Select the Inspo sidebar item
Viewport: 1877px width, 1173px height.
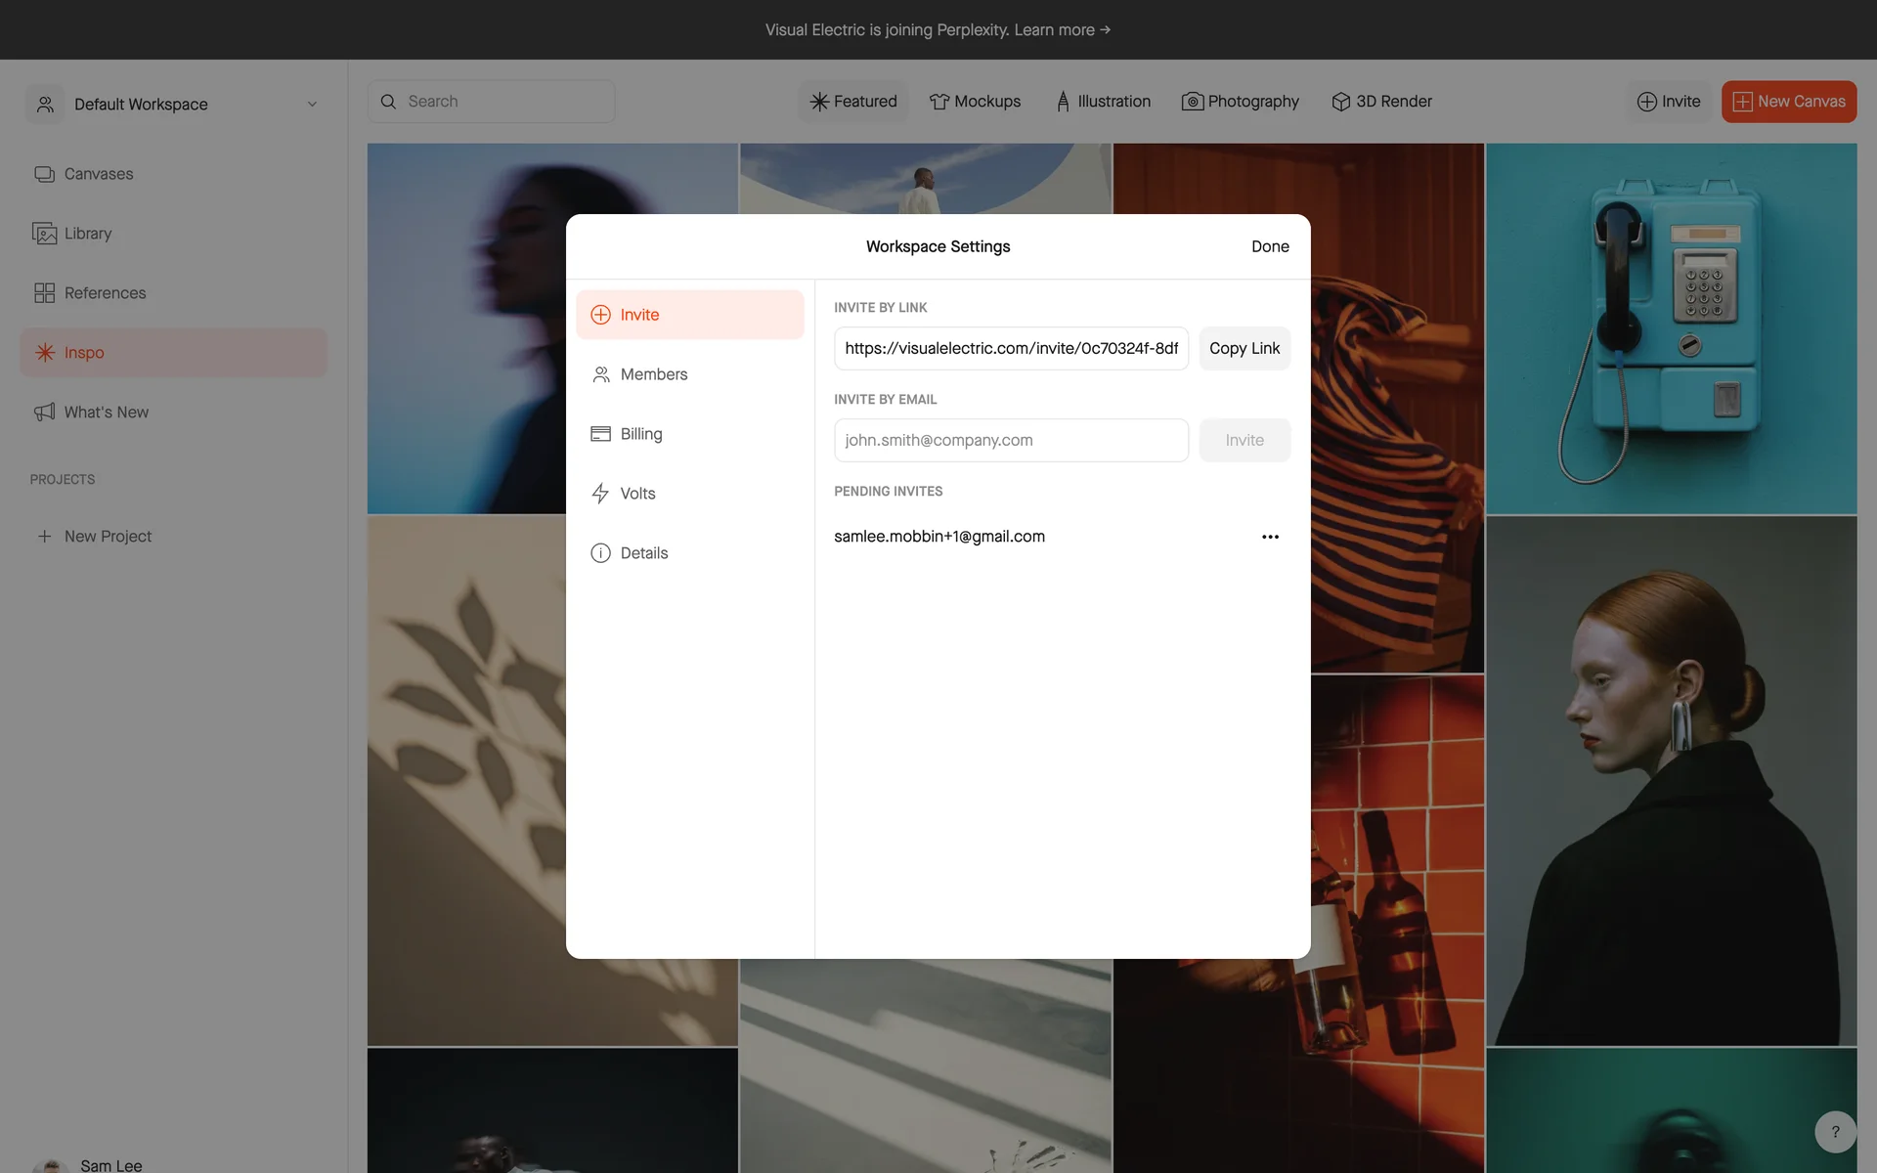click(x=84, y=353)
